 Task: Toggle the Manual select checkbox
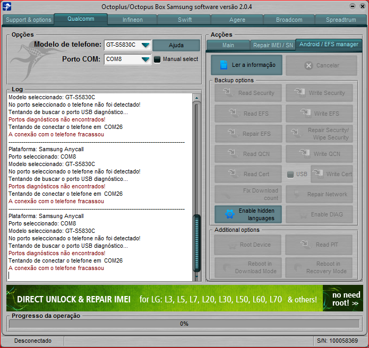(x=157, y=59)
